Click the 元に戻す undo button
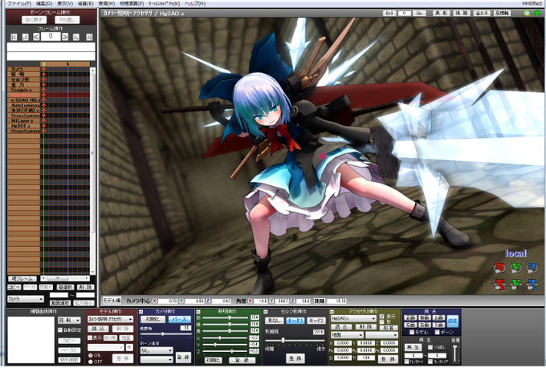Image resolution: width=546 pixels, height=368 pixels. coord(34,20)
